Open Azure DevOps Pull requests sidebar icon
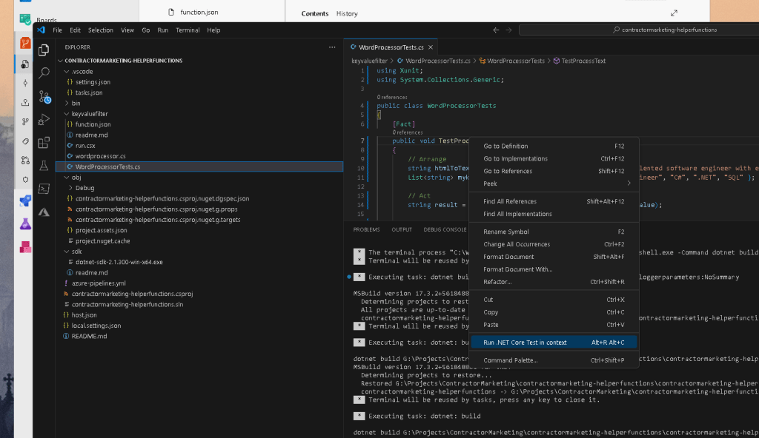This screenshot has height=438, width=759. pos(25,161)
